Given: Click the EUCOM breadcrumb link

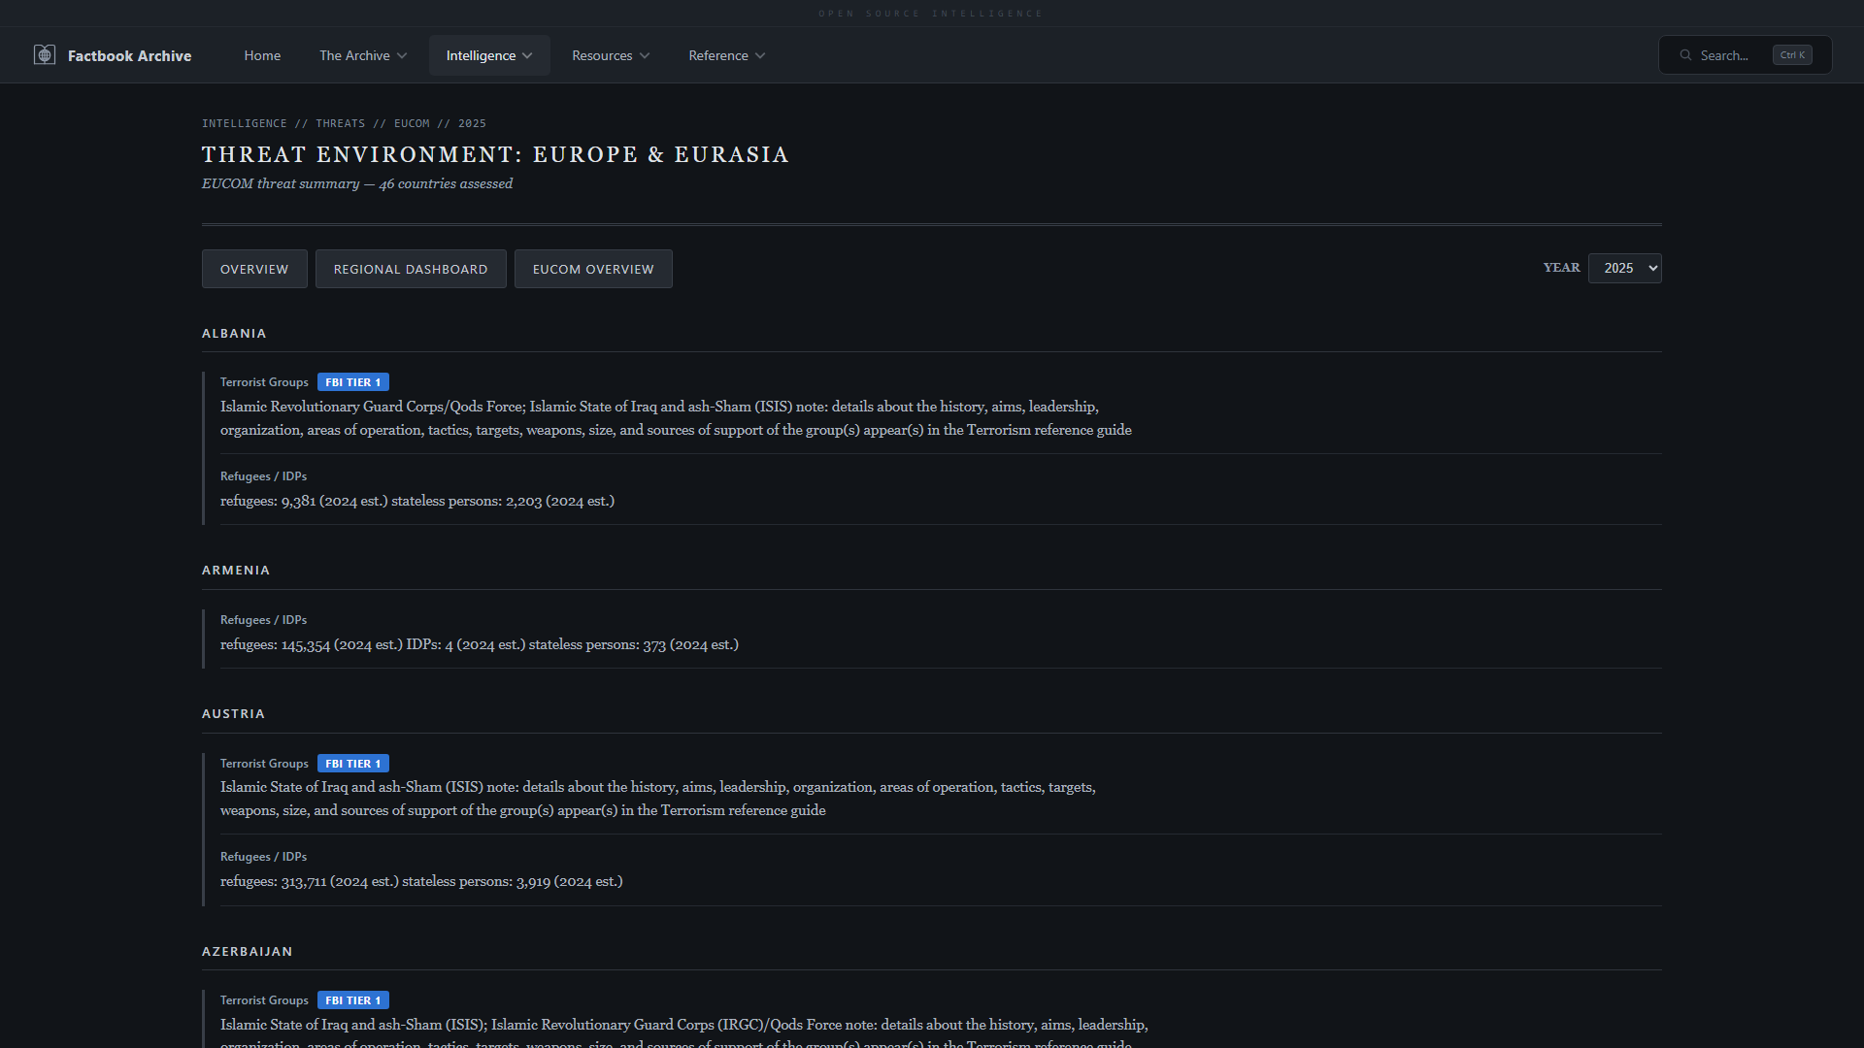Looking at the screenshot, I should [412, 123].
